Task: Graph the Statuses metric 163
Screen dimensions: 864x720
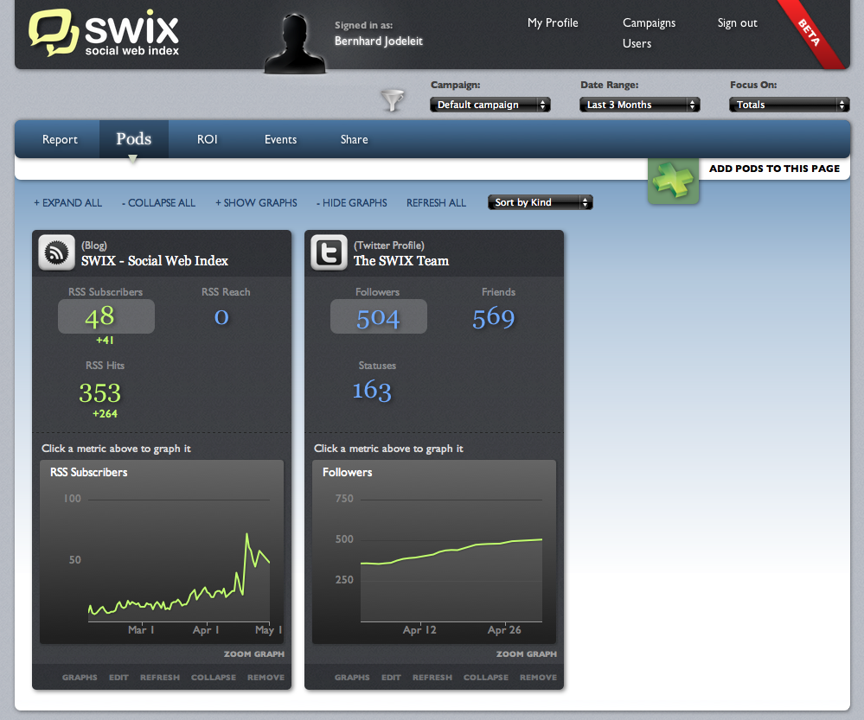Action: click(x=372, y=391)
